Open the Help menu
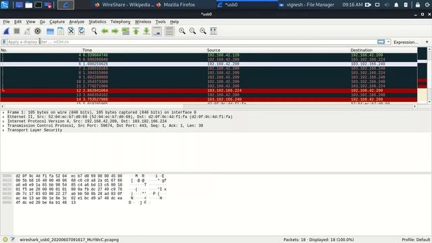This screenshot has height=243, width=432. click(x=174, y=22)
